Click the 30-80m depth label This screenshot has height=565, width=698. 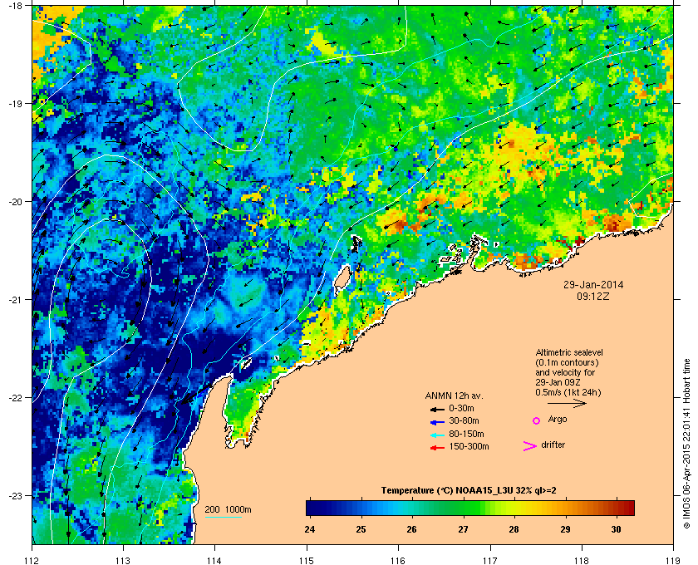tap(464, 420)
